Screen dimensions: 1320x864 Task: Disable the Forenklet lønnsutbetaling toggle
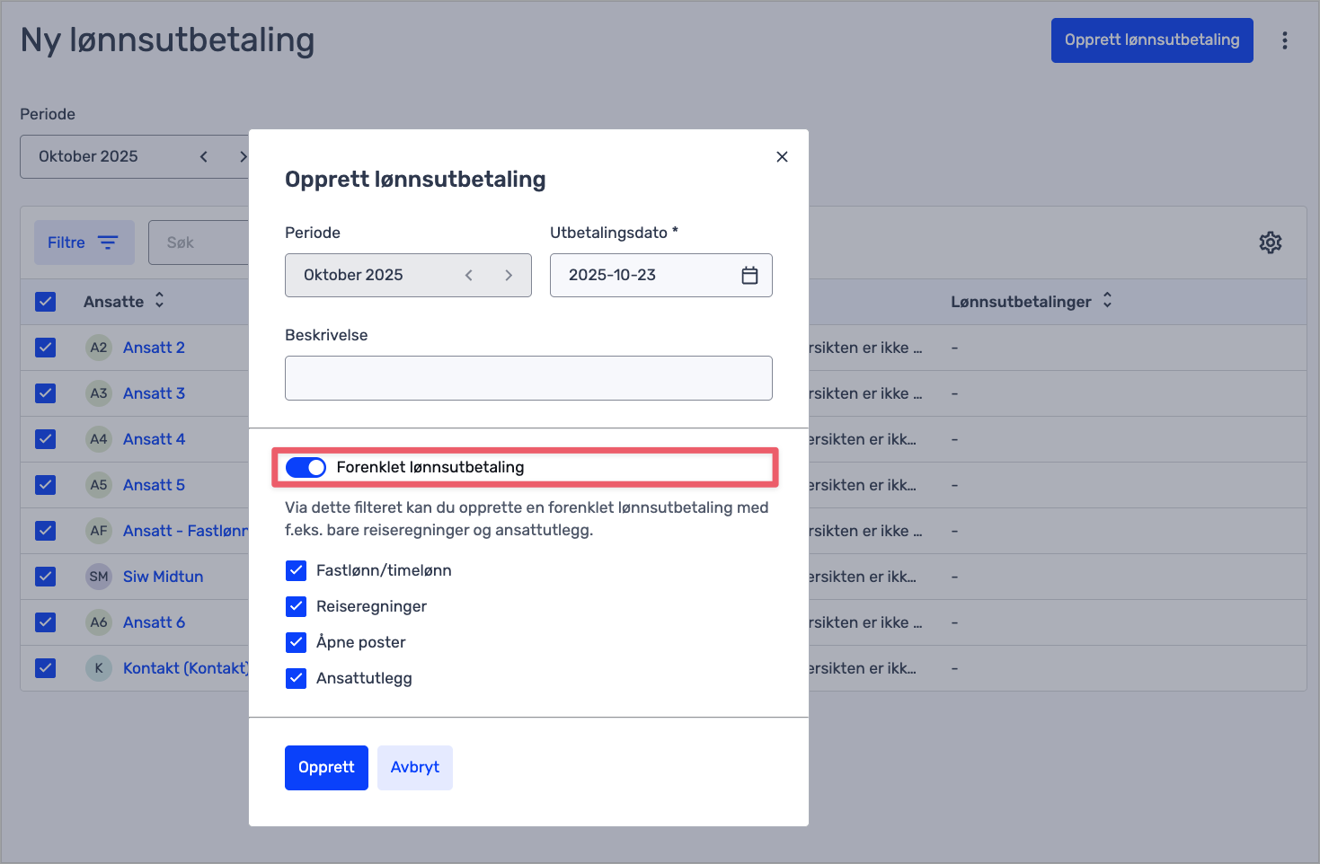tap(306, 467)
